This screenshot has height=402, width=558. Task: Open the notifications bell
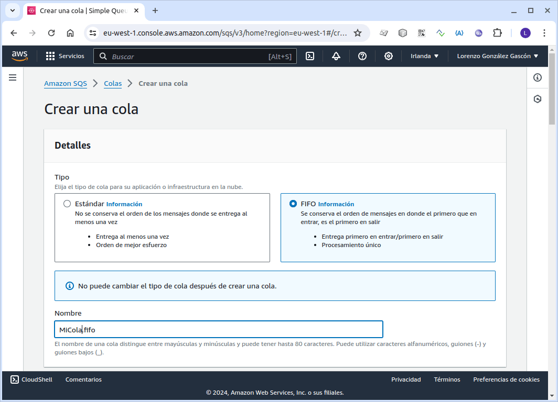click(x=336, y=56)
